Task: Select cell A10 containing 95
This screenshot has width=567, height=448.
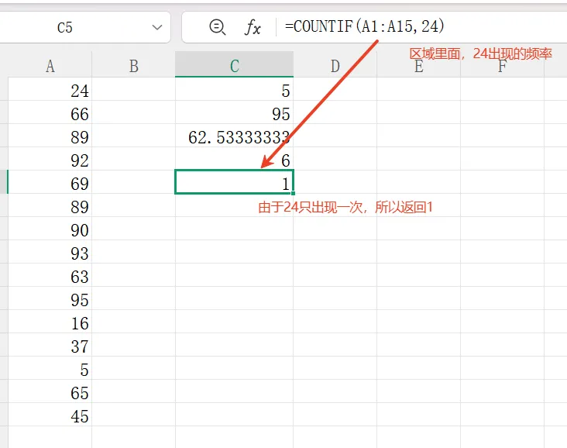Action: (50, 298)
